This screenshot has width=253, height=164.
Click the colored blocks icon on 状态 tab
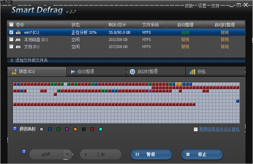coord(14,72)
